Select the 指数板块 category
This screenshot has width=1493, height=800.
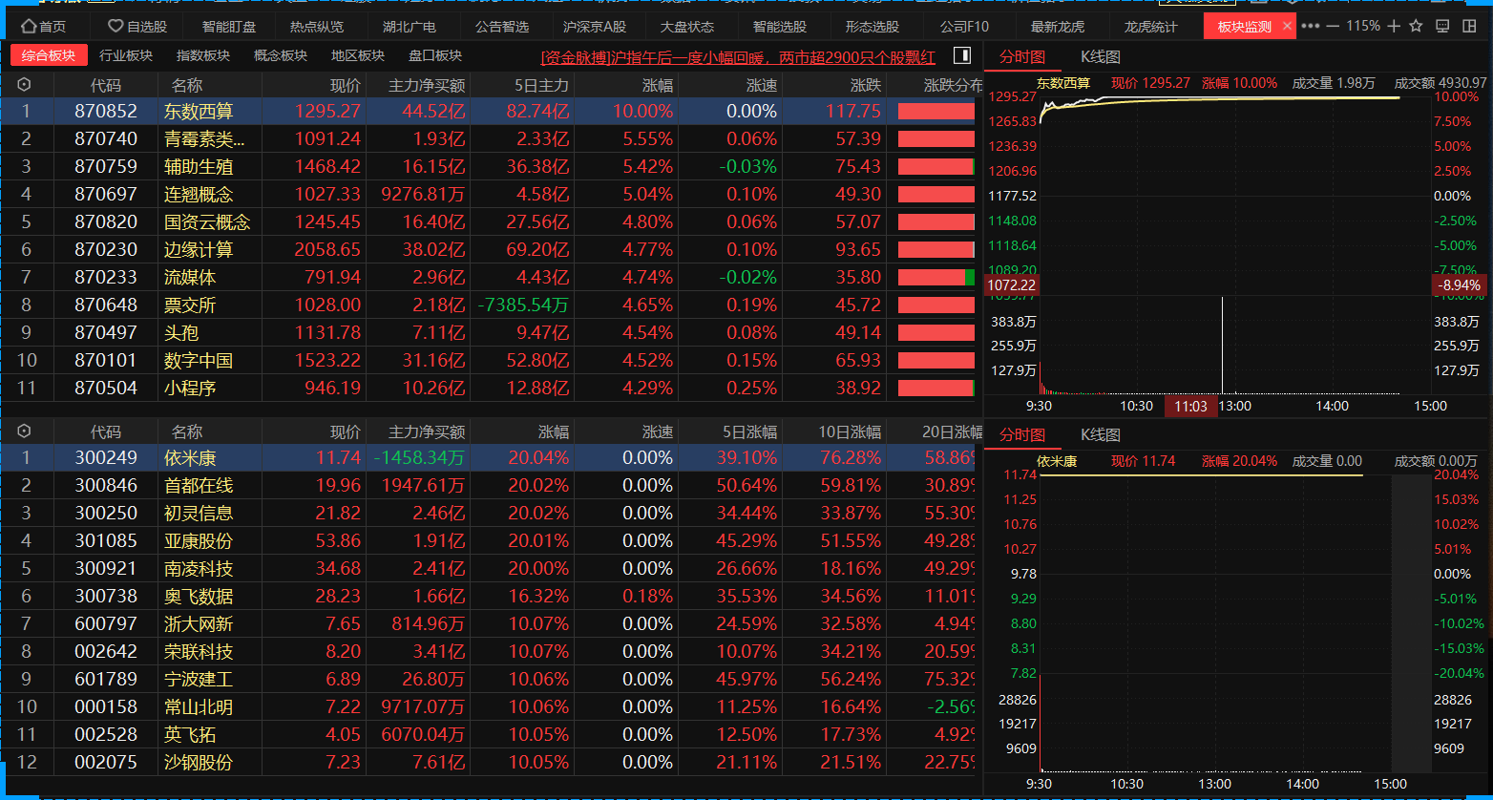(x=203, y=55)
